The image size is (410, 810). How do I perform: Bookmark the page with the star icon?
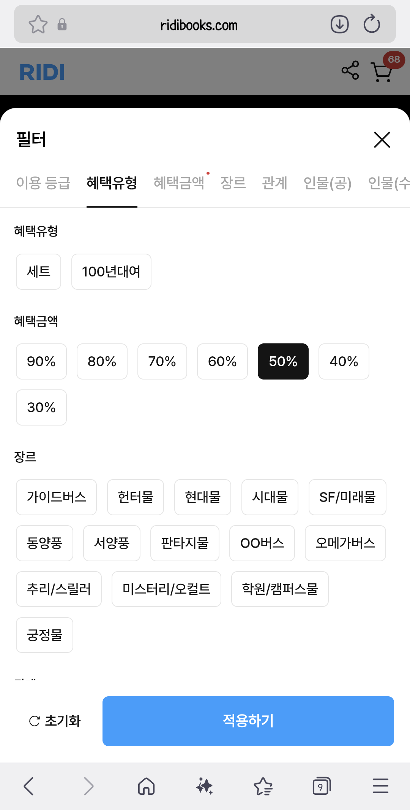38,24
